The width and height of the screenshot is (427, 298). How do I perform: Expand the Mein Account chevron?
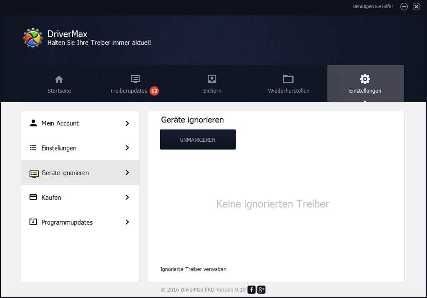click(127, 123)
